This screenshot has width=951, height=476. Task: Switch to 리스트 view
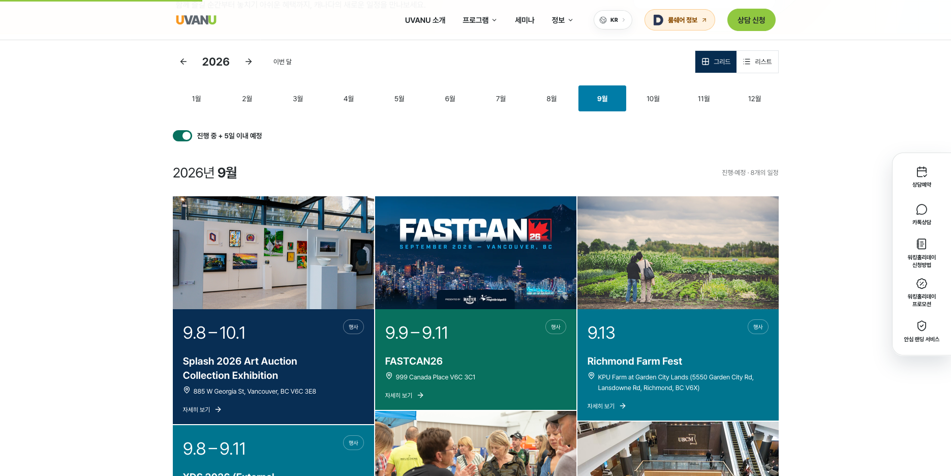[x=757, y=62]
